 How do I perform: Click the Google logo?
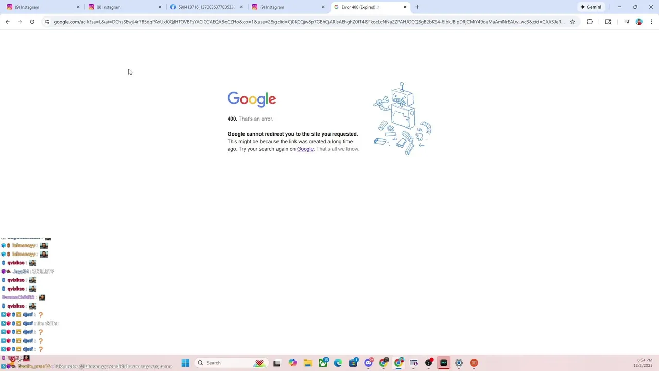(252, 99)
